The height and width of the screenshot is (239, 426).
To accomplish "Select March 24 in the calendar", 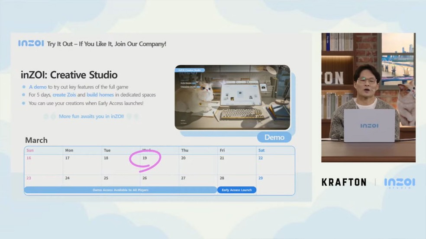I will pyautogui.click(x=68, y=178).
